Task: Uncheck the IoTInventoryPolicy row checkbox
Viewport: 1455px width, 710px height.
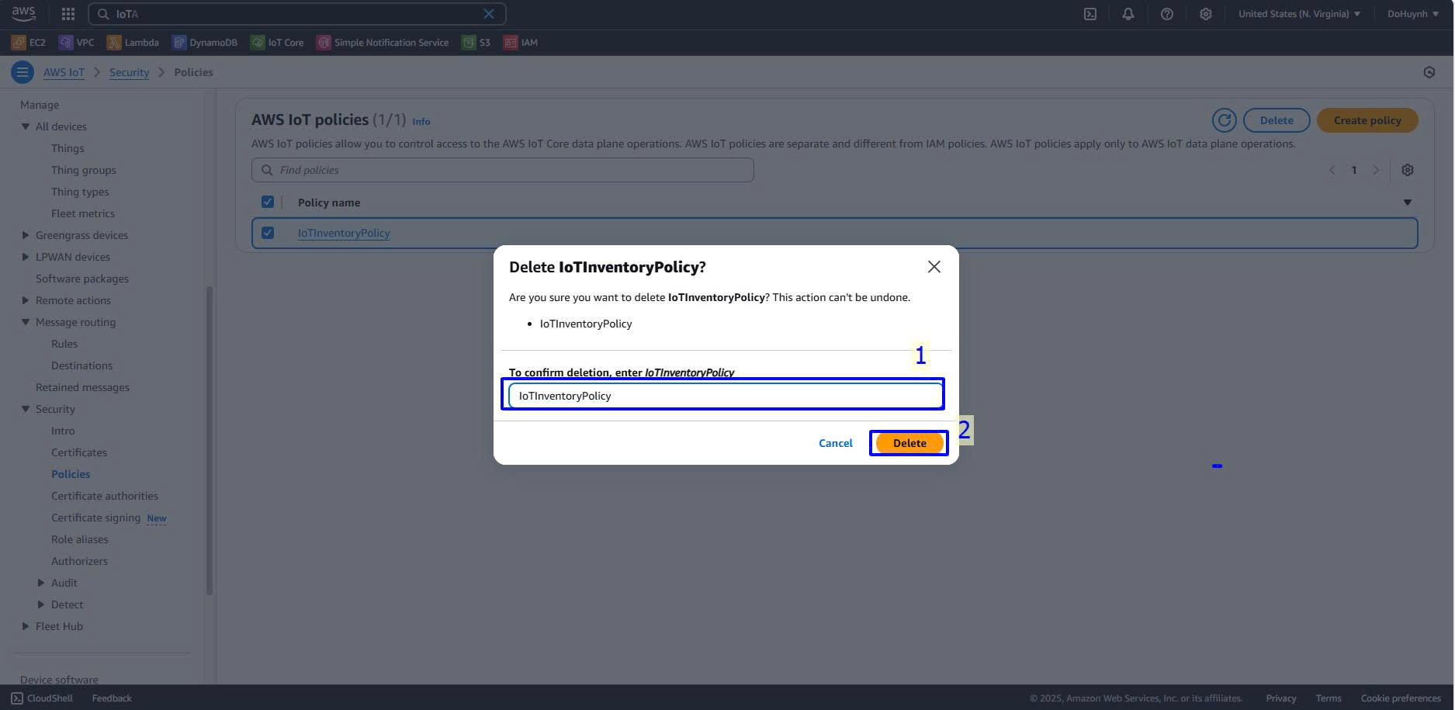Action: (268, 233)
